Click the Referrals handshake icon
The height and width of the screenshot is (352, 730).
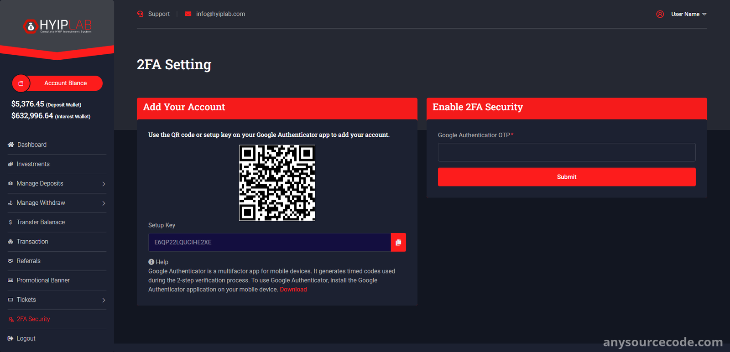(10, 261)
